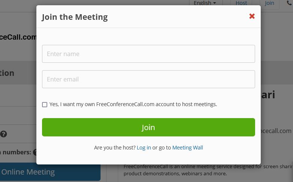Focus the Enter email field
293x182 pixels.
point(148,79)
